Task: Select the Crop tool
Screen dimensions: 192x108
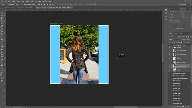Action: click(2, 21)
